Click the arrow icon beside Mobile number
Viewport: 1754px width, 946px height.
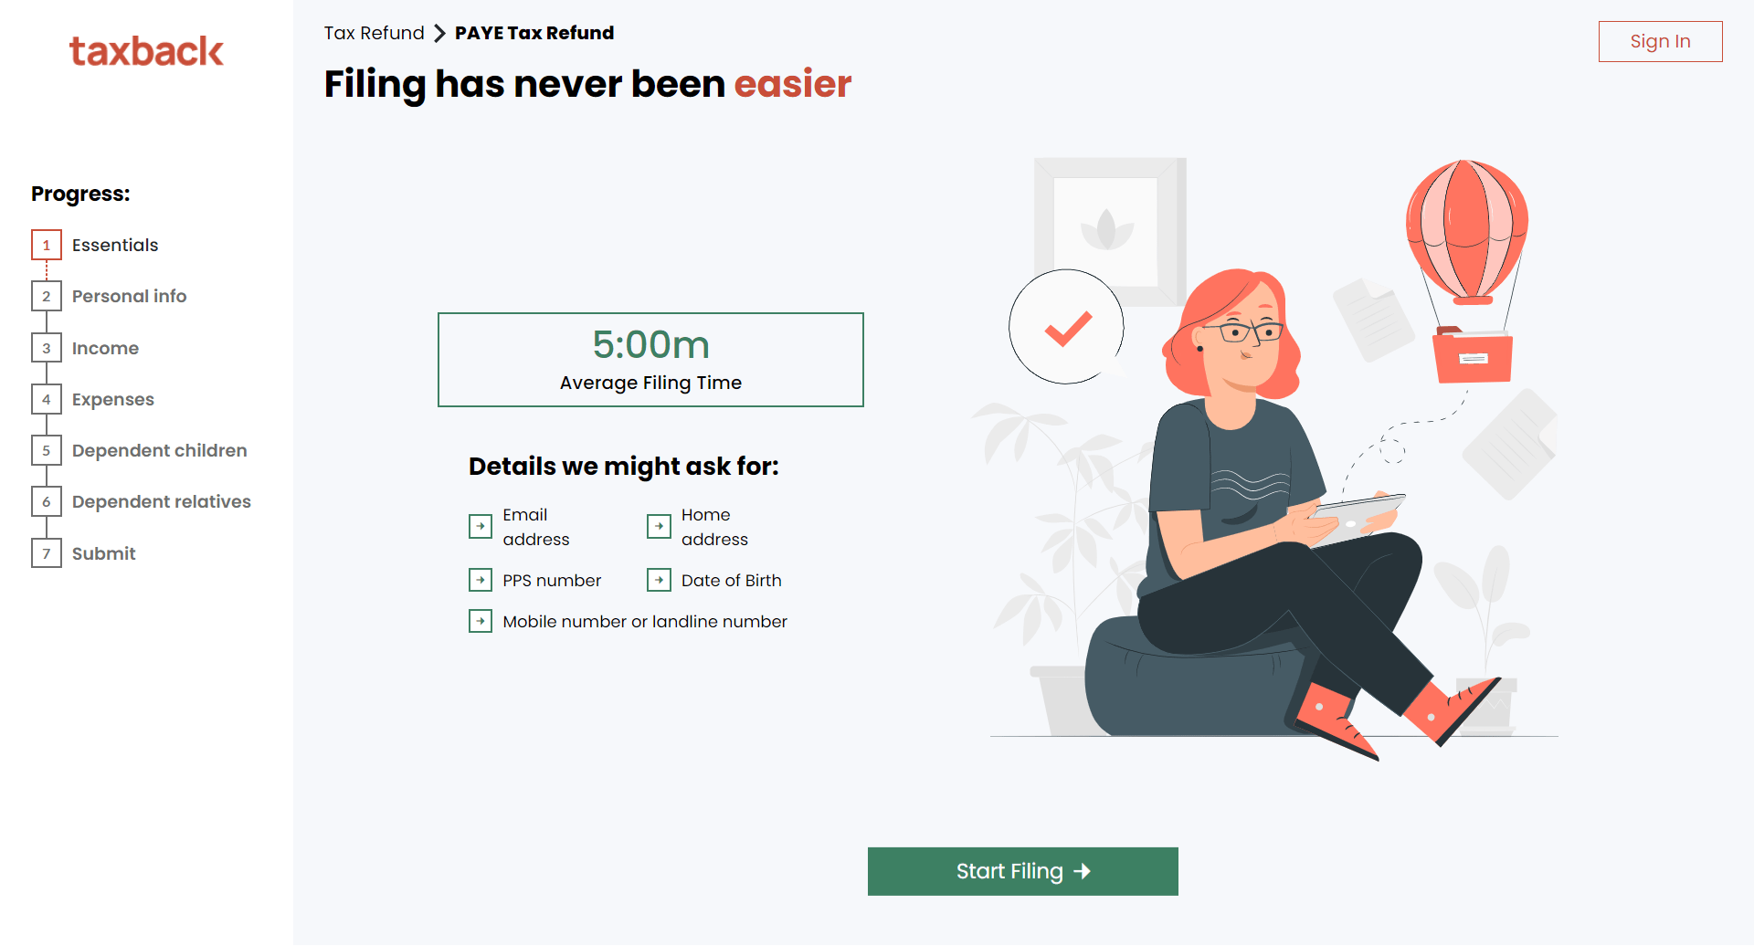[480, 620]
